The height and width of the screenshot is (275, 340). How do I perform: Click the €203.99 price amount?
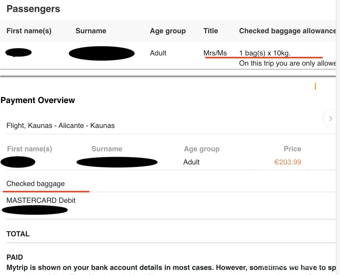(x=288, y=162)
